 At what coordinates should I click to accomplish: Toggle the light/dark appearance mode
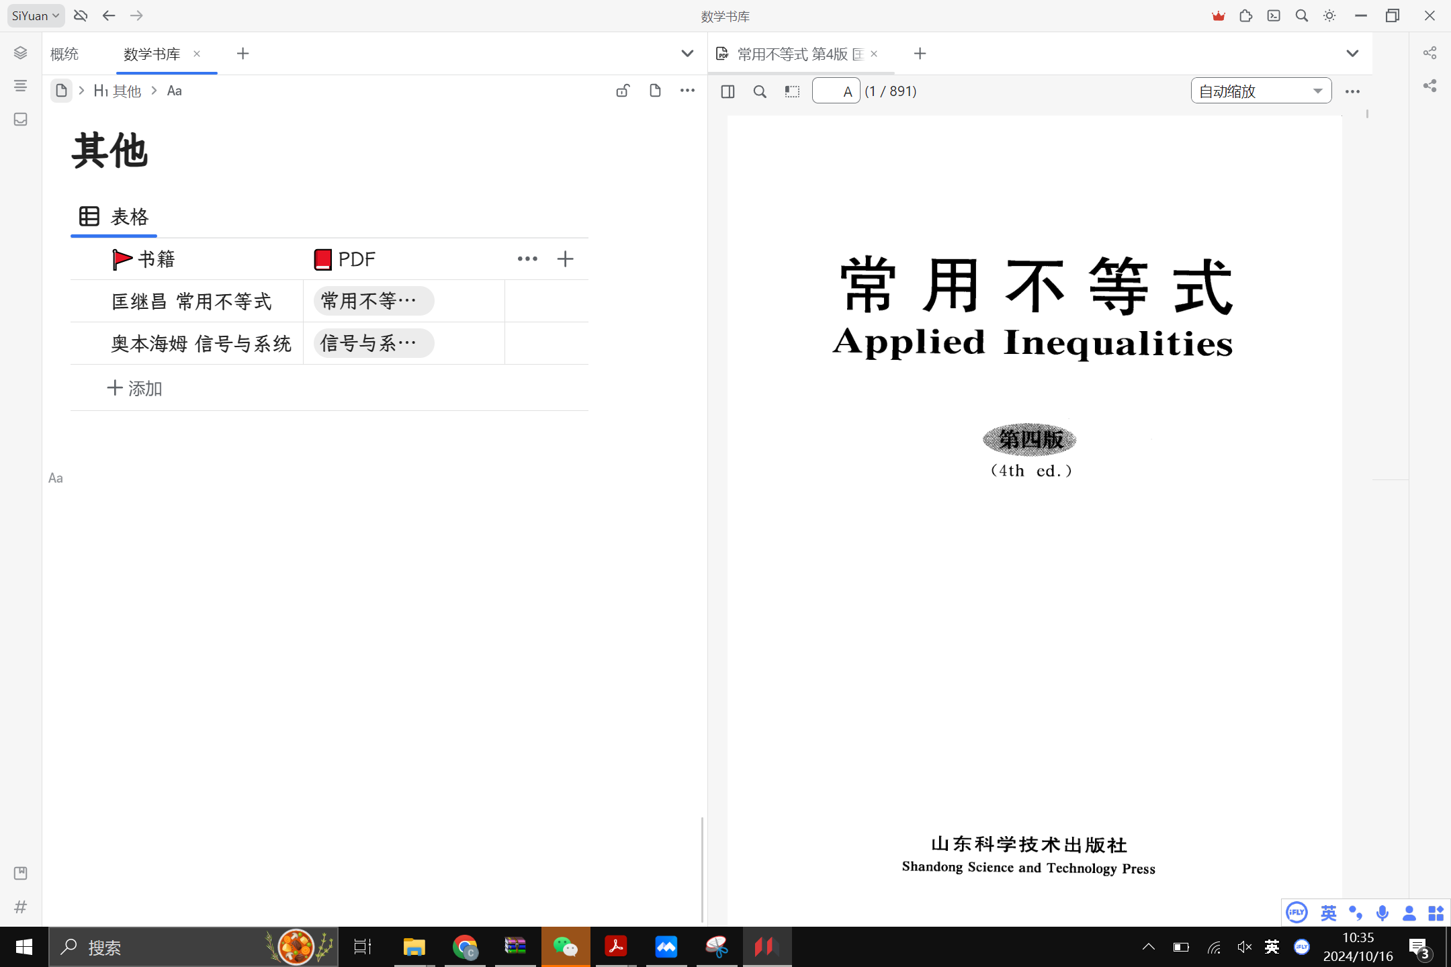click(1329, 15)
